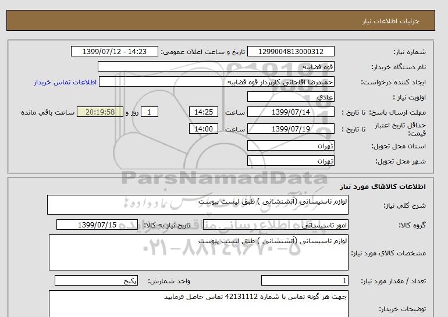Select the label 'تاریخ و ساعت اعلان عمومی:'
448x317 pixels.
(203, 52)
